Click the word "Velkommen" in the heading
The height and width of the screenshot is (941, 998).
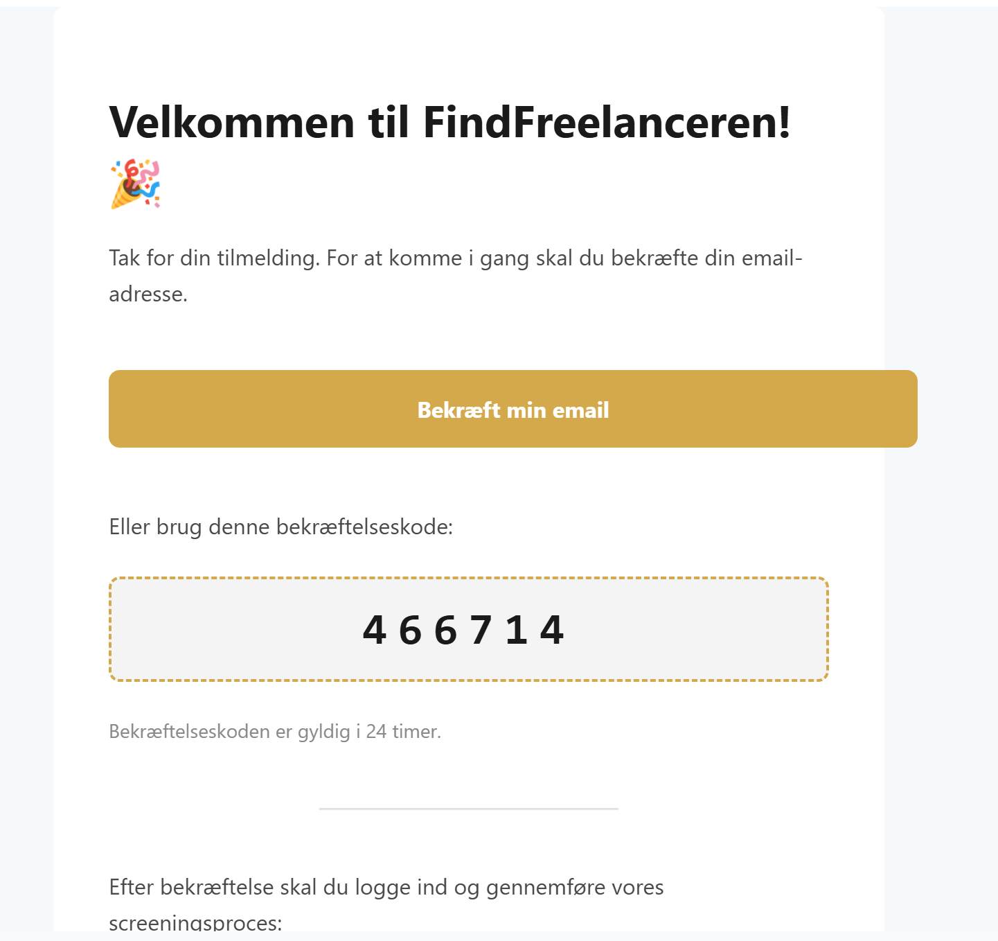pos(232,122)
